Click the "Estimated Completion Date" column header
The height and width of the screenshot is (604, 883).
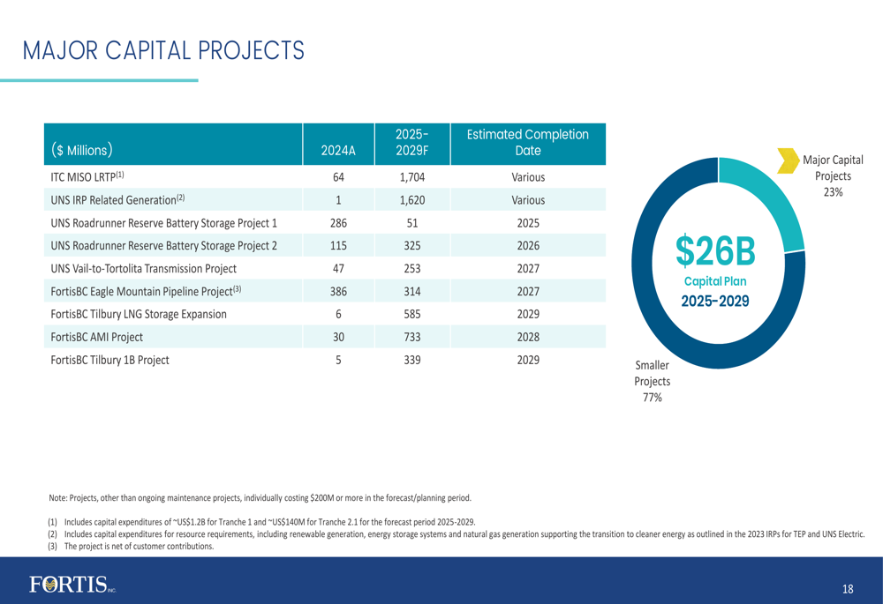pyautogui.click(x=528, y=142)
